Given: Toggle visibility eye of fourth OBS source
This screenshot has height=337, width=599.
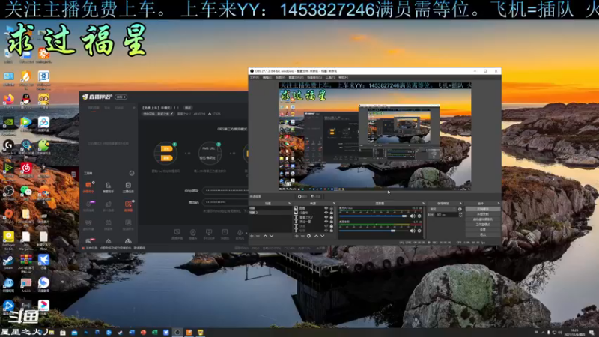Looking at the screenshot, I should click(x=326, y=222).
